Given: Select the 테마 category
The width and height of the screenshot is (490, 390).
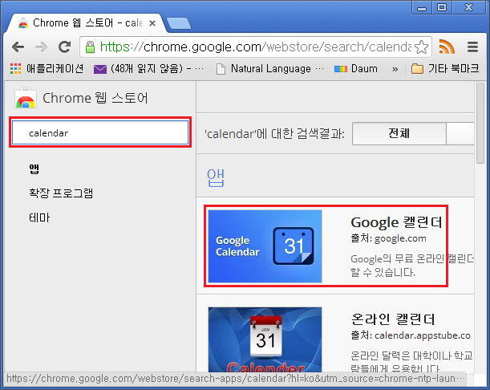Looking at the screenshot, I should click(39, 217).
